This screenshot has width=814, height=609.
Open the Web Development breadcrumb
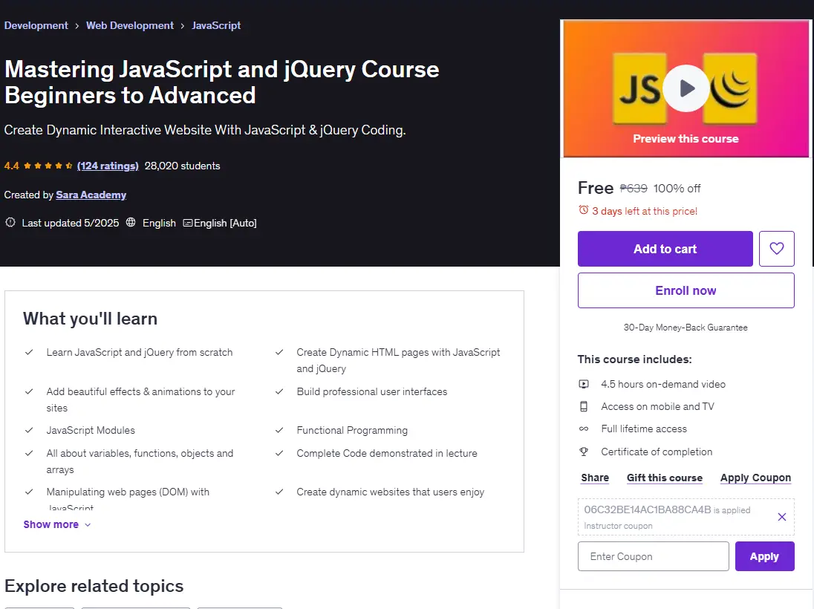coord(130,25)
